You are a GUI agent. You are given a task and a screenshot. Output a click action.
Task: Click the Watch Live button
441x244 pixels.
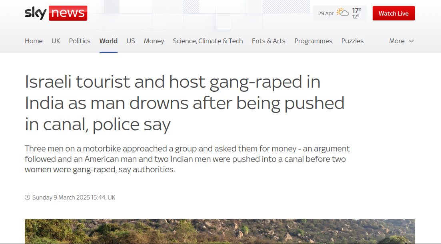pyautogui.click(x=394, y=13)
